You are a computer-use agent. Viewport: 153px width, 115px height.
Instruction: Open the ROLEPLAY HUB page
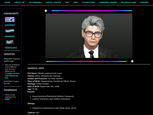pos(128,3)
